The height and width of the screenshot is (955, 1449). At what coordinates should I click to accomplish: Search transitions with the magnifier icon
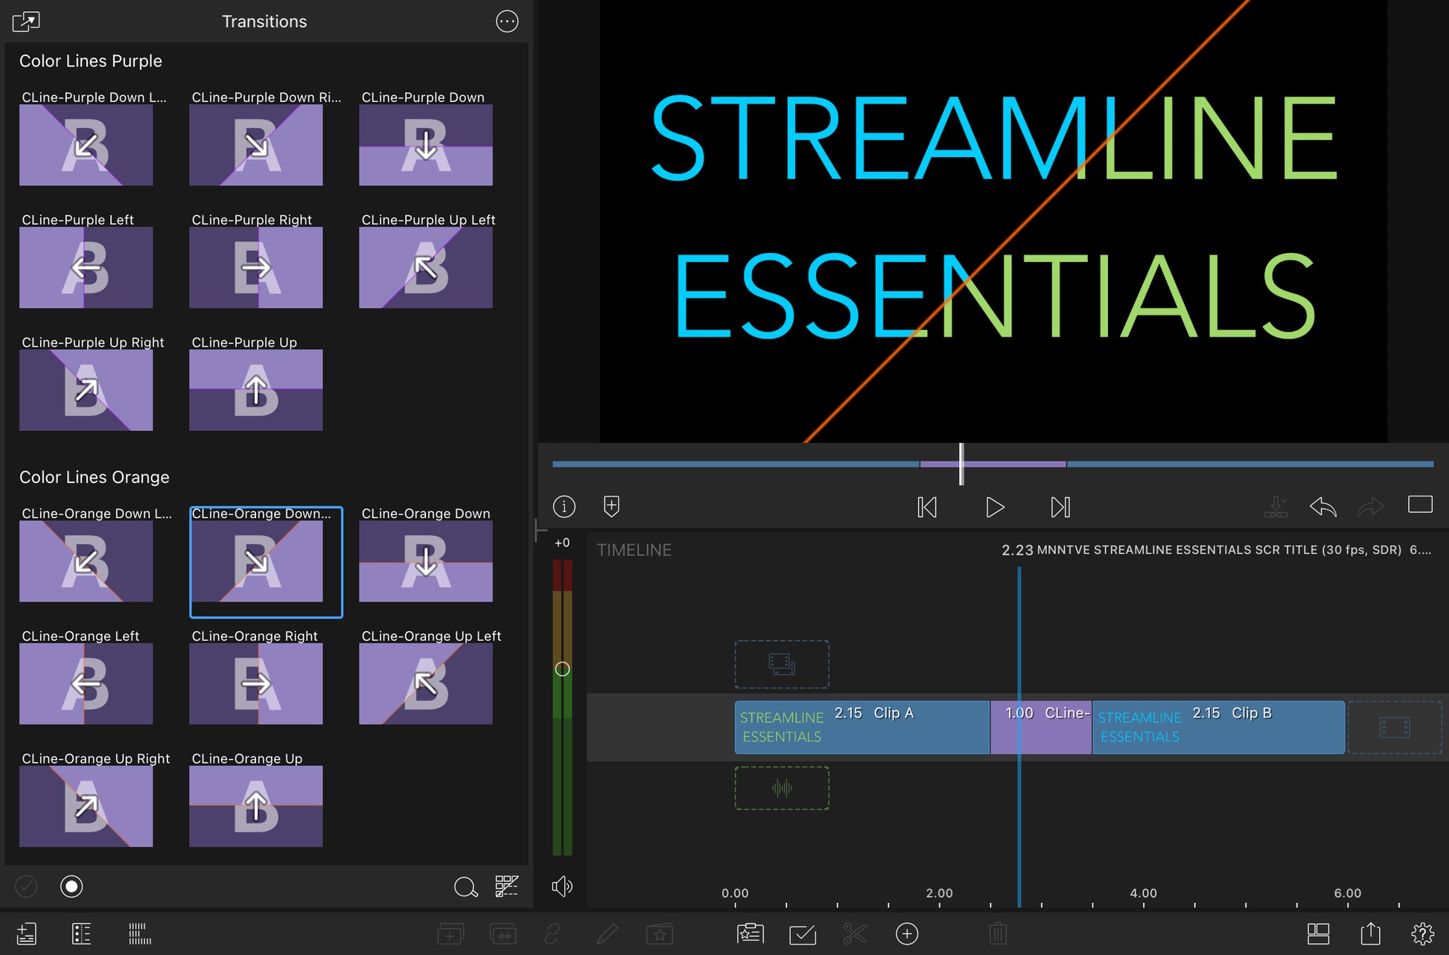465,887
